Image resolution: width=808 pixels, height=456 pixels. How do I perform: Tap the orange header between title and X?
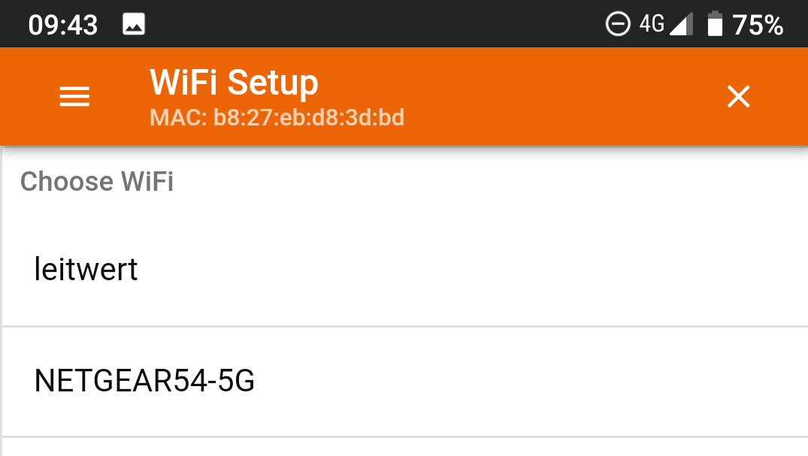coord(526,96)
